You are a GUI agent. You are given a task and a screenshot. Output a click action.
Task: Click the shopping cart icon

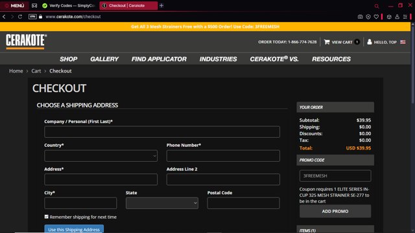327,41
